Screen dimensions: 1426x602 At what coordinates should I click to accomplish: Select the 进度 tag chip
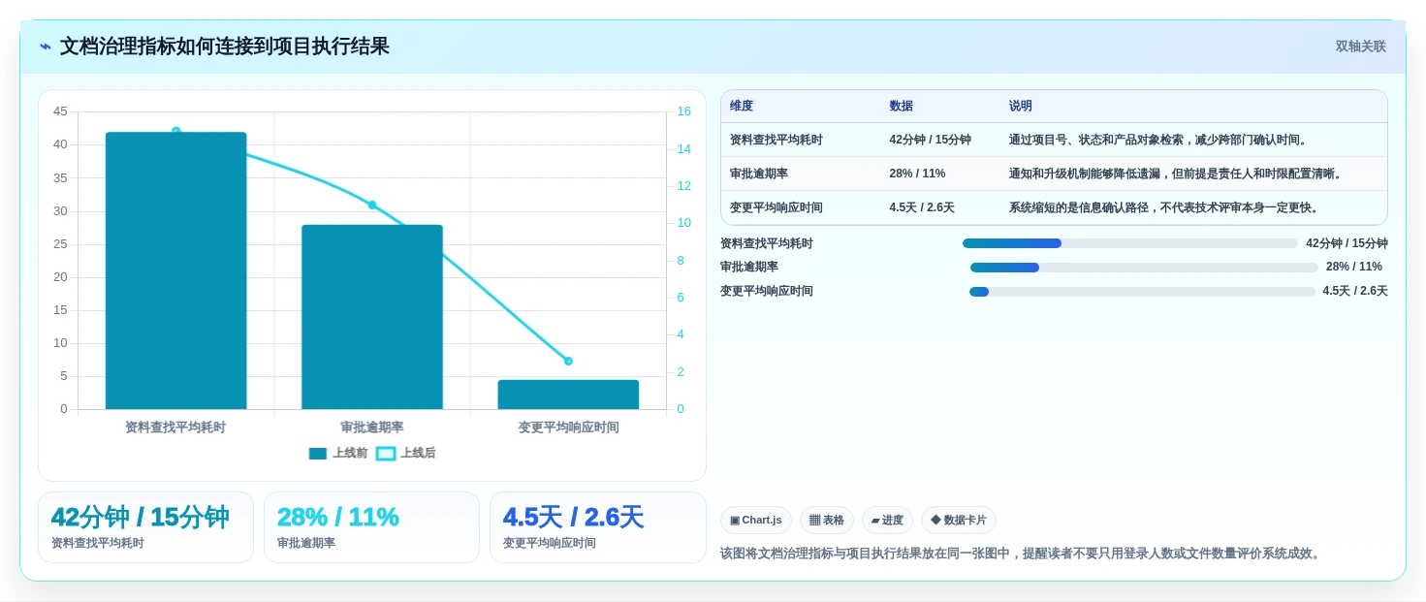click(887, 521)
